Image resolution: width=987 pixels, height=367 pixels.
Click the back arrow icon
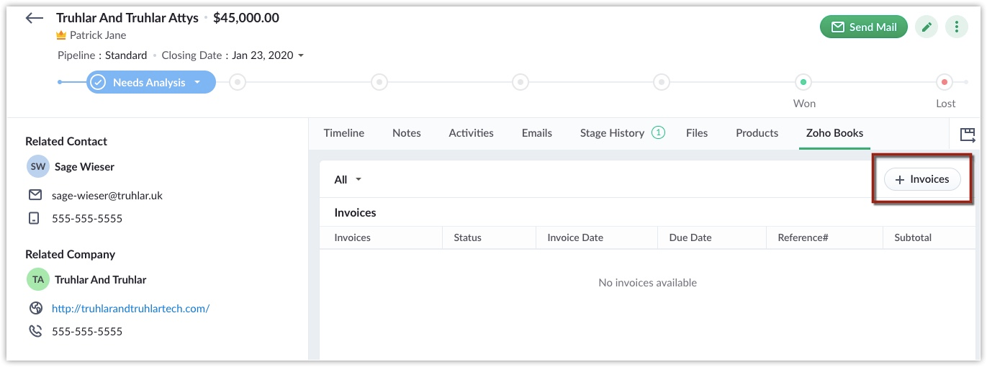click(x=35, y=18)
